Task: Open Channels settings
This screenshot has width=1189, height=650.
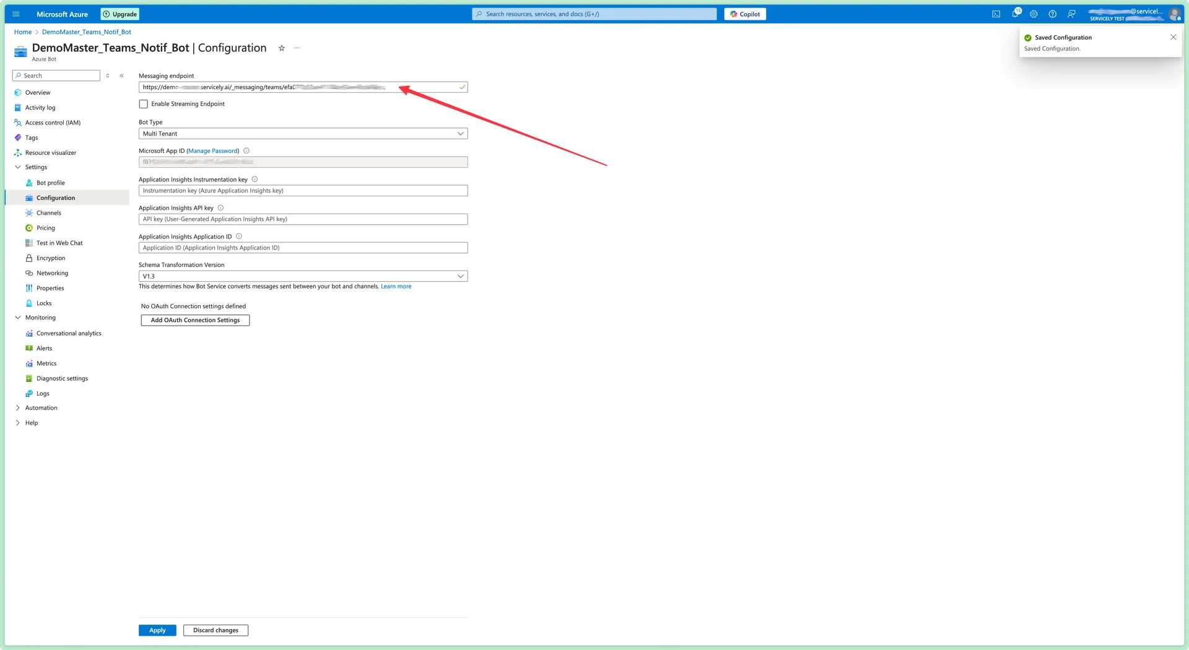Action: 49,213
